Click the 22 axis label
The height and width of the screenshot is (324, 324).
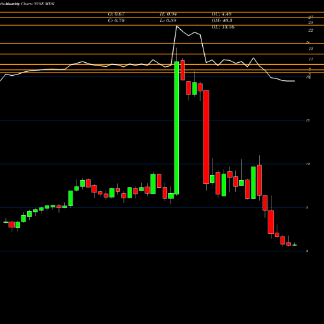coord(310,30)
